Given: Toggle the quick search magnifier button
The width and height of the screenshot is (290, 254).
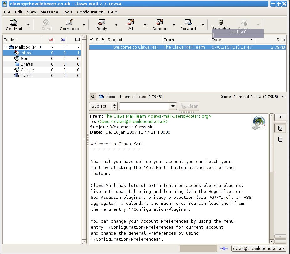Looking at the screenshot, I should [93, 97].
